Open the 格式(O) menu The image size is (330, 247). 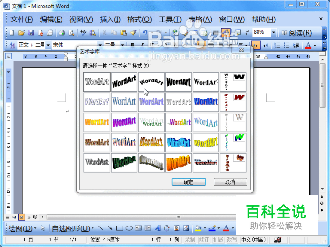point(140,20)
